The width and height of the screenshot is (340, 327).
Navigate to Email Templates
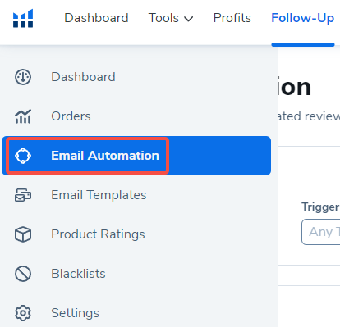99,195
